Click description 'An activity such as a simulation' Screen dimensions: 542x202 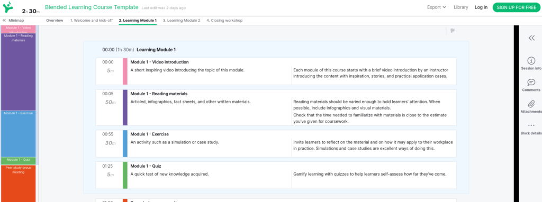[x=175, y=142]
